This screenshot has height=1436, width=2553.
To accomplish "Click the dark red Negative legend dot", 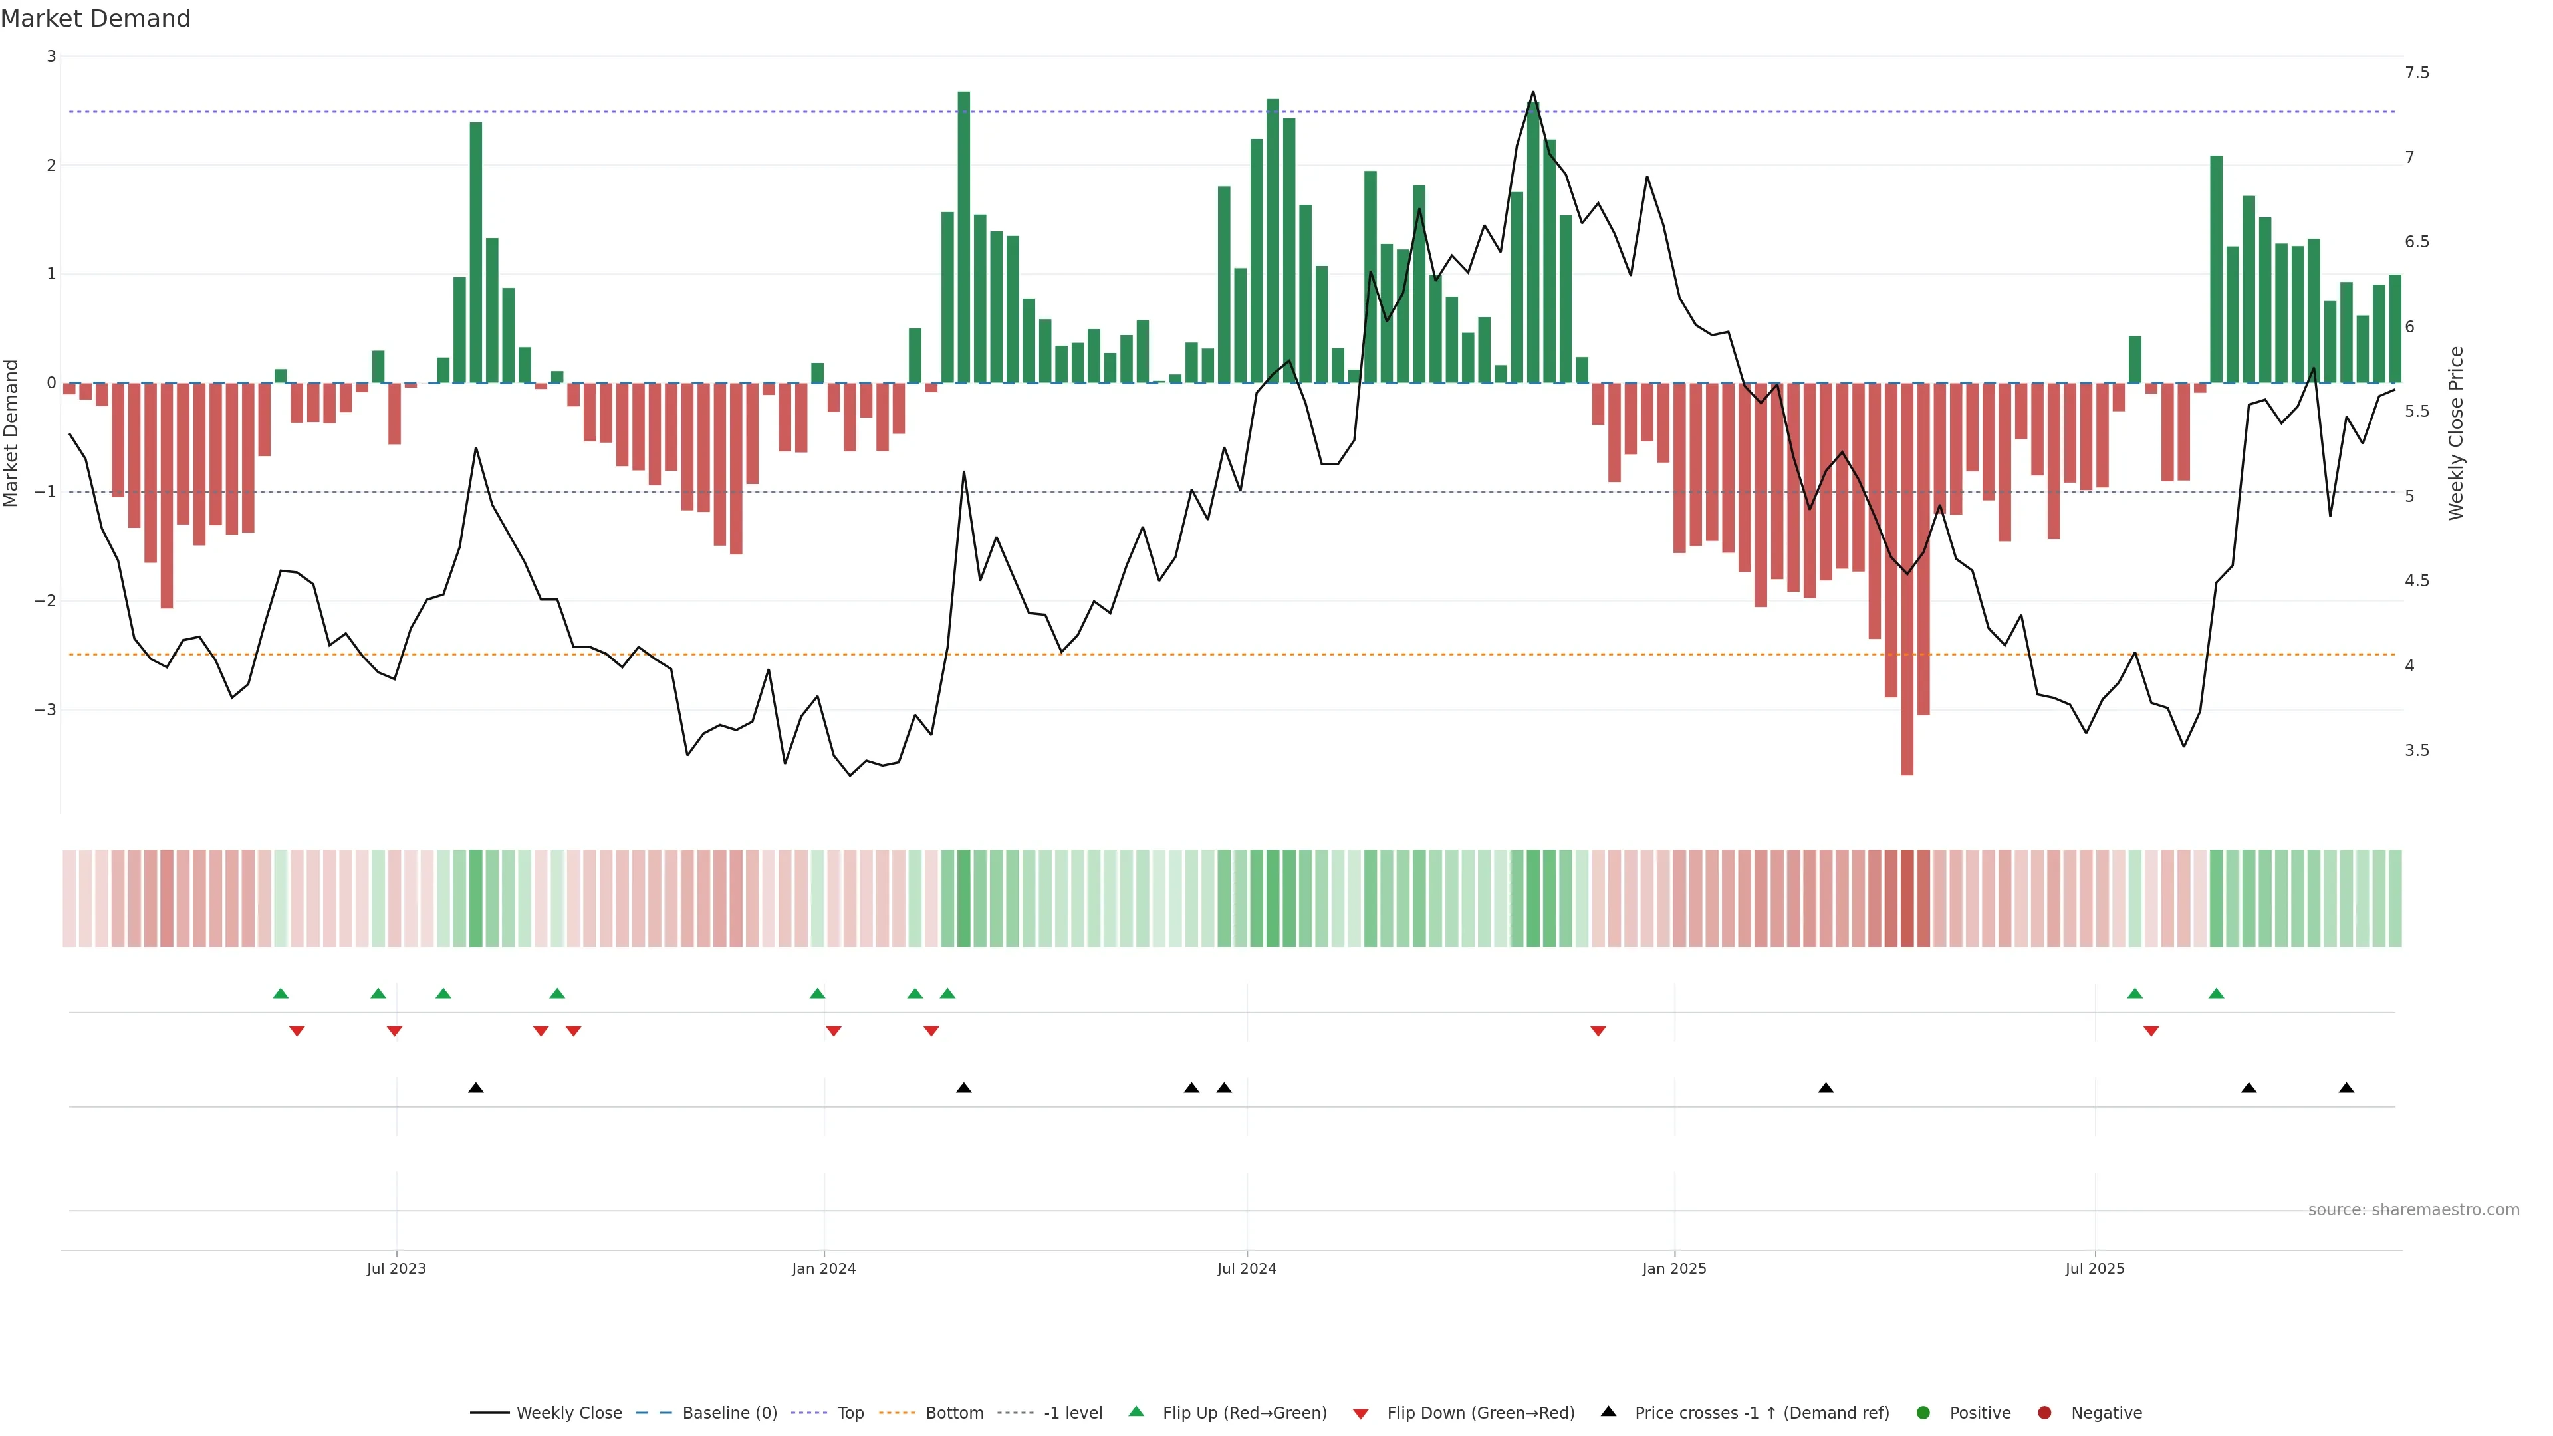I will (2044, 1412).
